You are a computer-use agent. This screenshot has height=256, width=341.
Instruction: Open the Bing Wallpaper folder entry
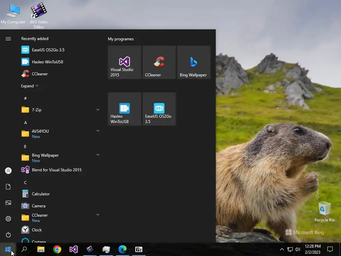click(x=60, y=158)
